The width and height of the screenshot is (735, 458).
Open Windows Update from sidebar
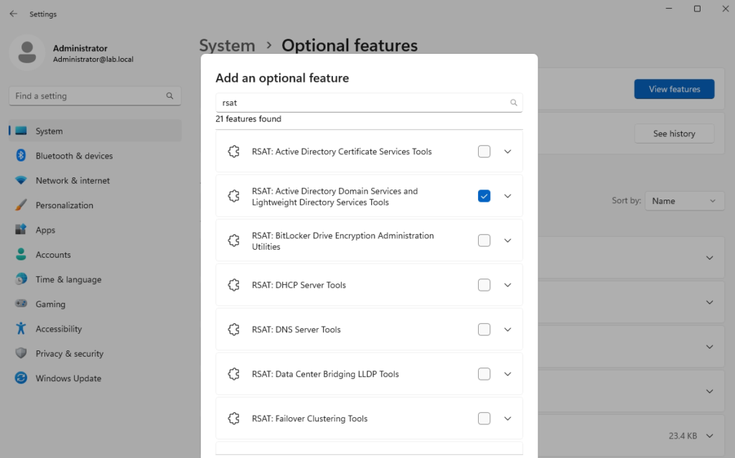tap(95, 378)
